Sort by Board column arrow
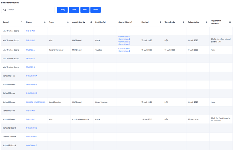This screenshot has height=150, width=234. click(x=22, y=22)
